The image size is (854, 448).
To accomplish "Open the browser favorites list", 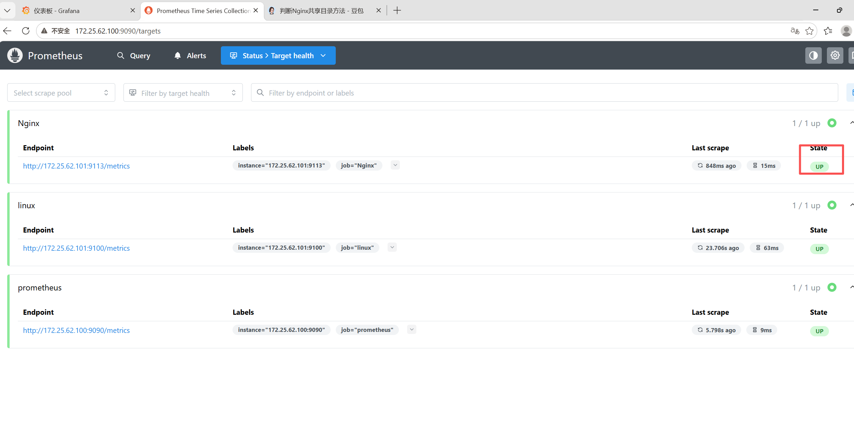I will pyautogui.click(x=828, y=31).
